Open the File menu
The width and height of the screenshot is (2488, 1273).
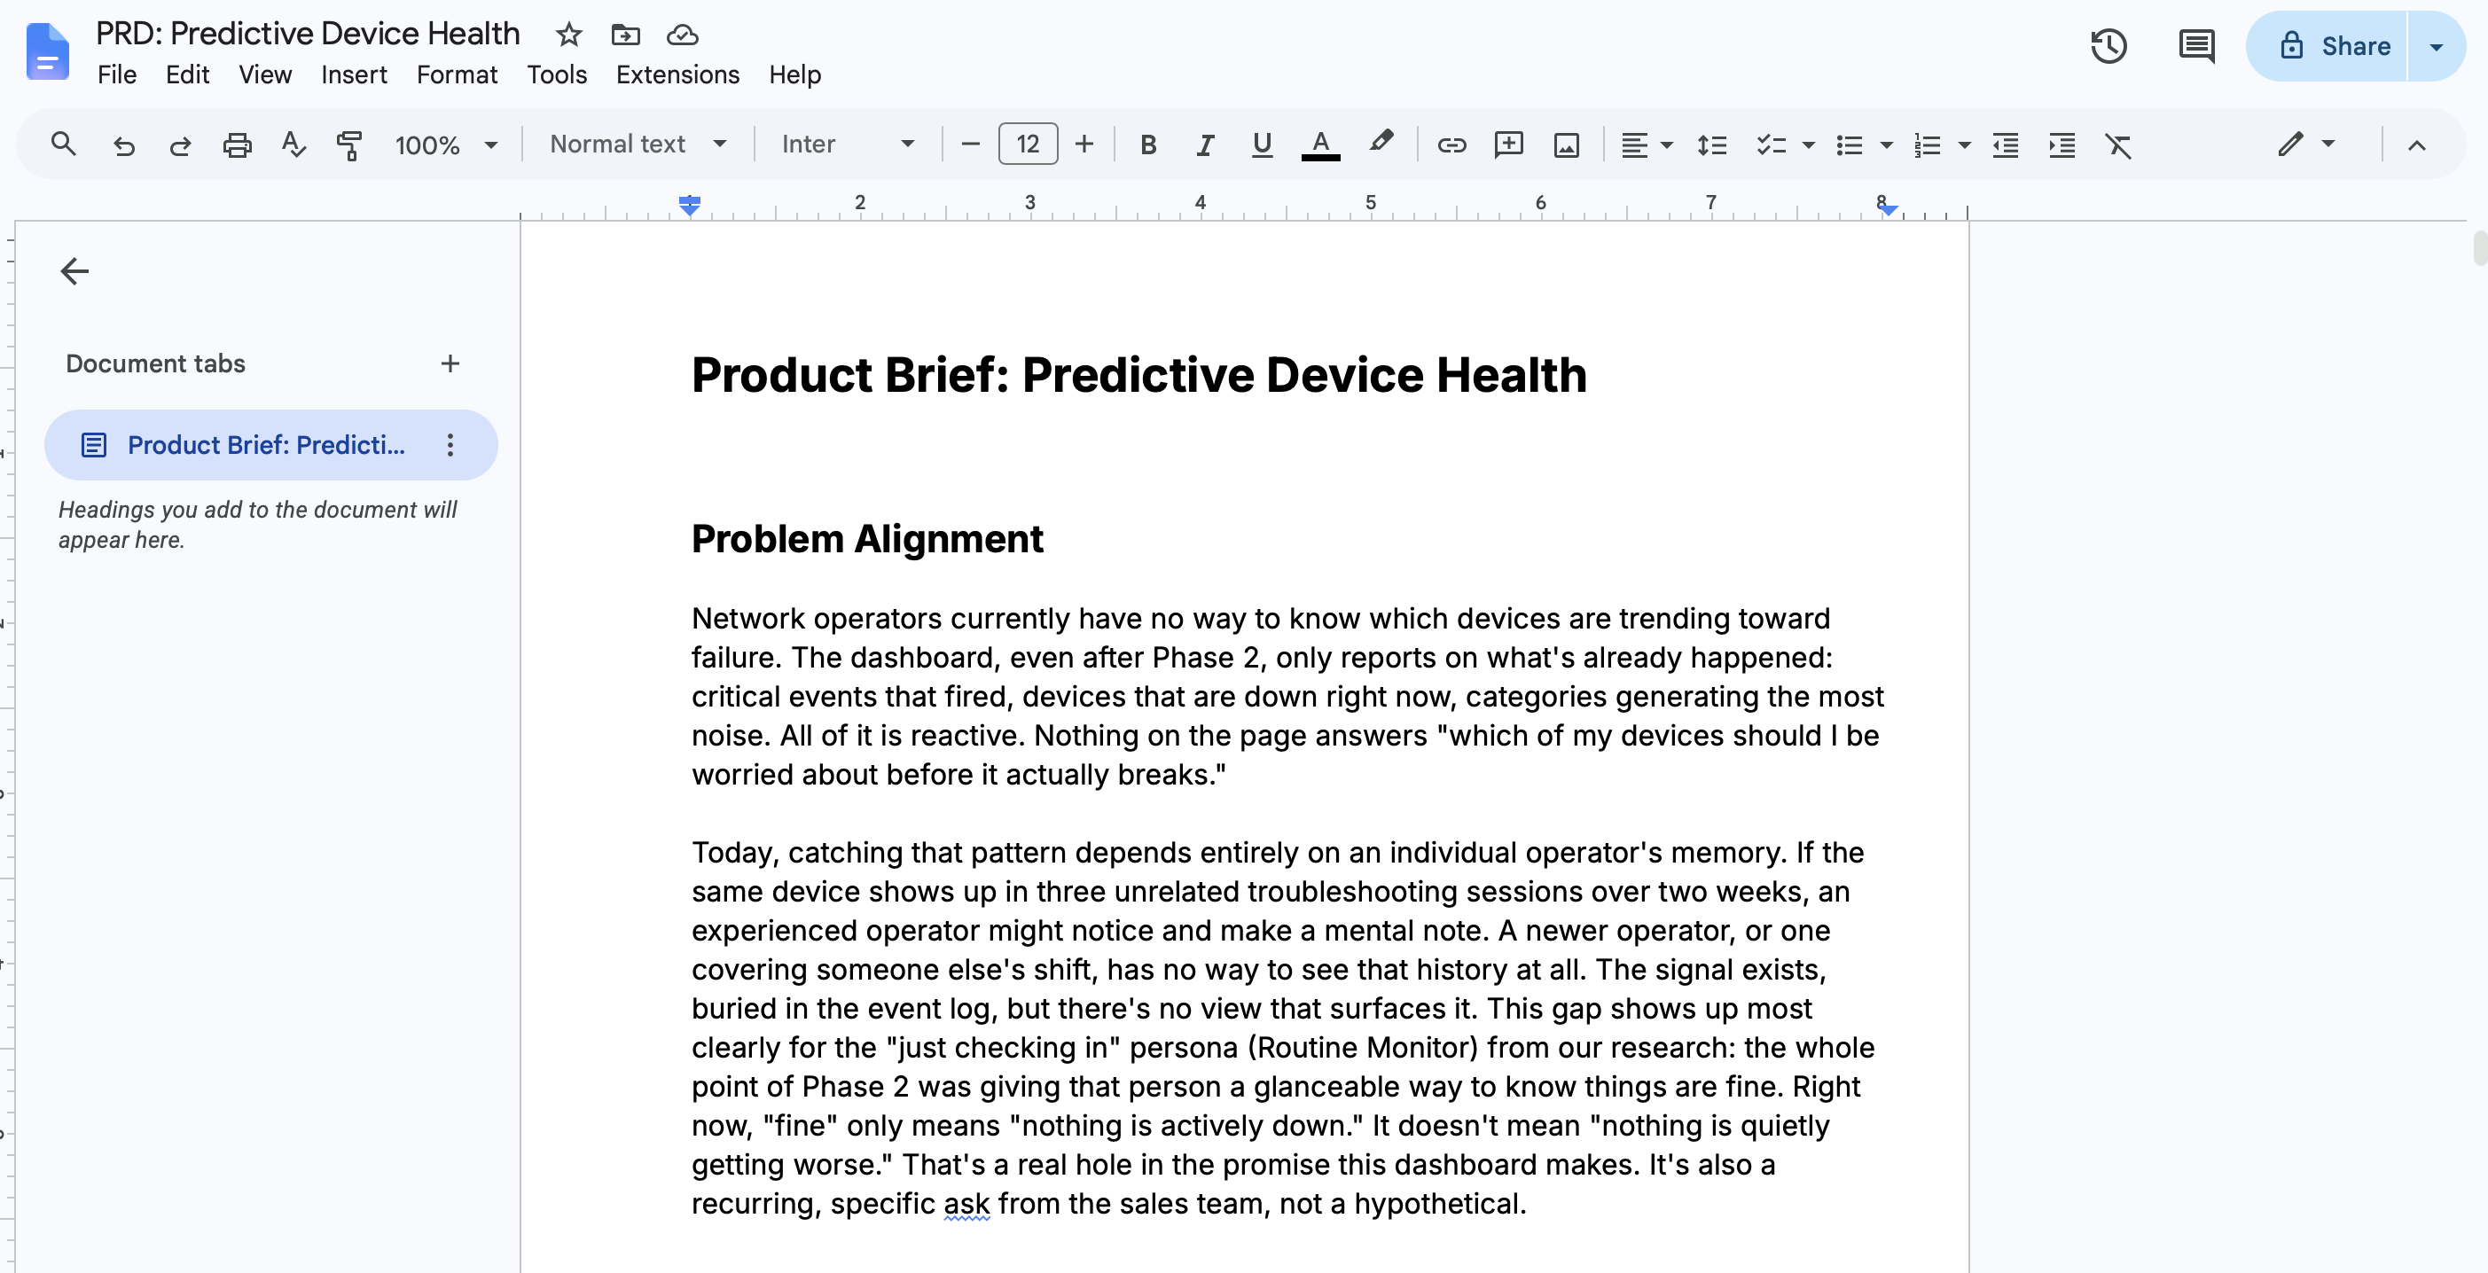[x=117, y=74]
